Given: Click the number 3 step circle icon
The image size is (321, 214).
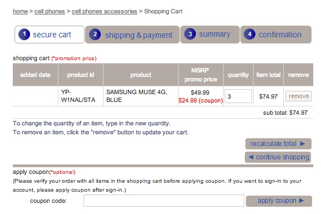Looking at the screenshot, I should click(190, 34).
